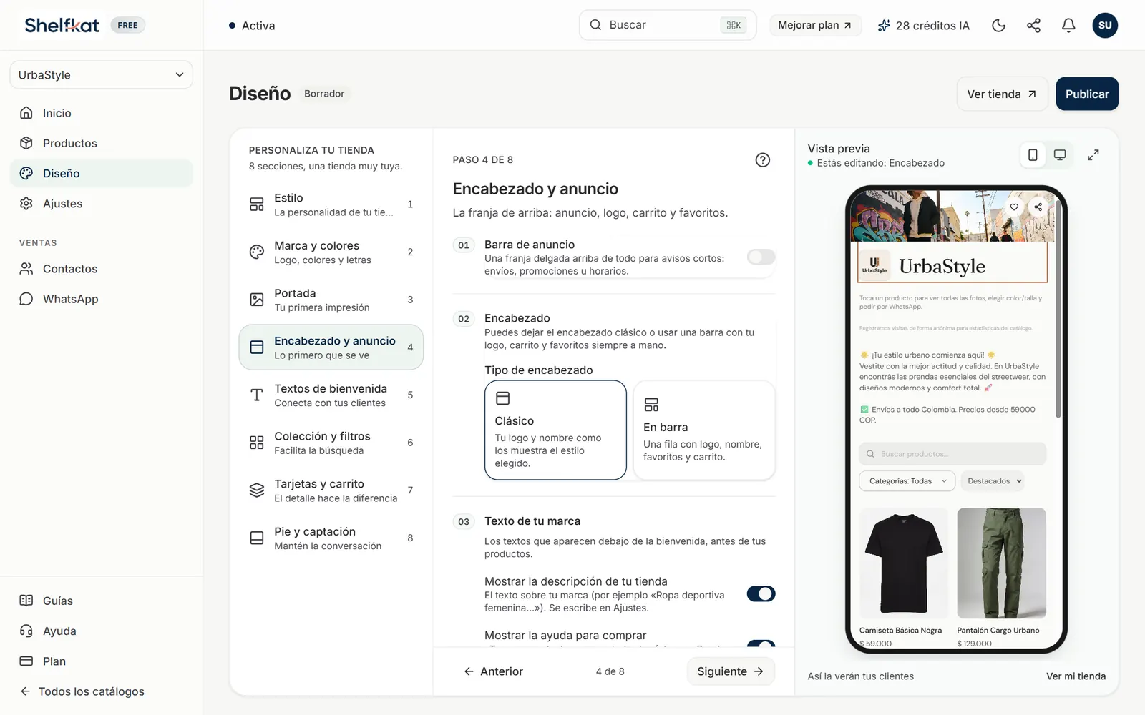Toggle Mostrar la descripción de tu tienda
This screenshot has width=1145, height=715.
coord(761,593)
